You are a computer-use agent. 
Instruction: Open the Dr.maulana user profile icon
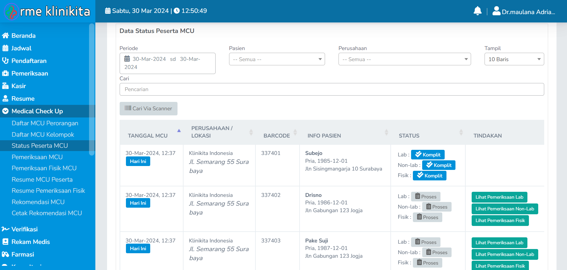(x=496, y=11)
